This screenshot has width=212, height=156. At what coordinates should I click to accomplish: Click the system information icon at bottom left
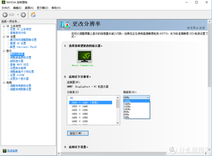click(x=5, y=151)
